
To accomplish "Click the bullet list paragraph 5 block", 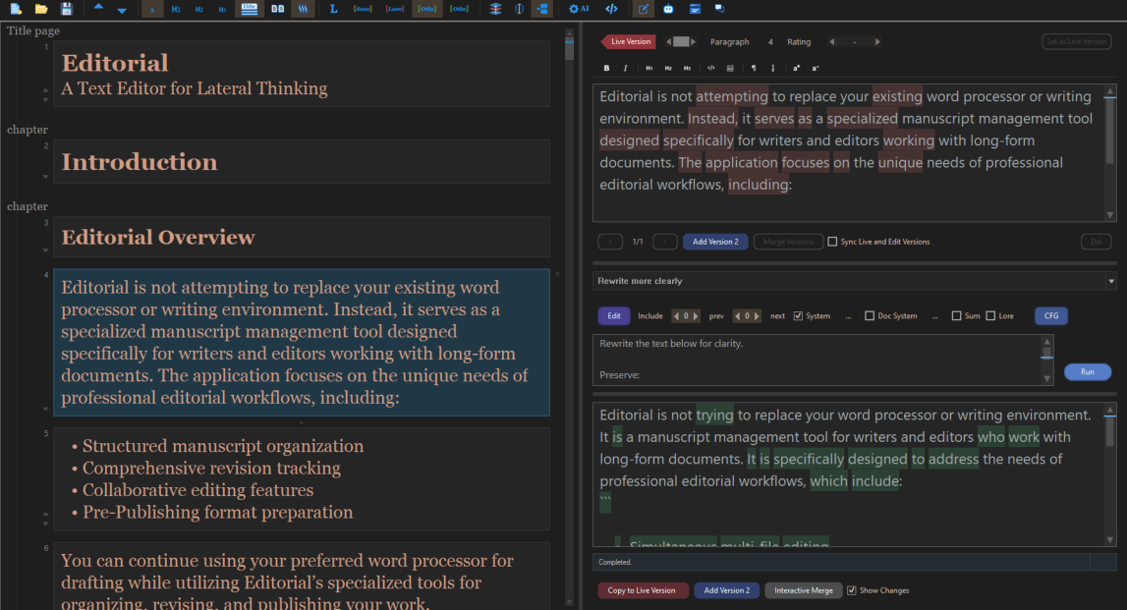I will pyautogui.click(x=302, y=479).
